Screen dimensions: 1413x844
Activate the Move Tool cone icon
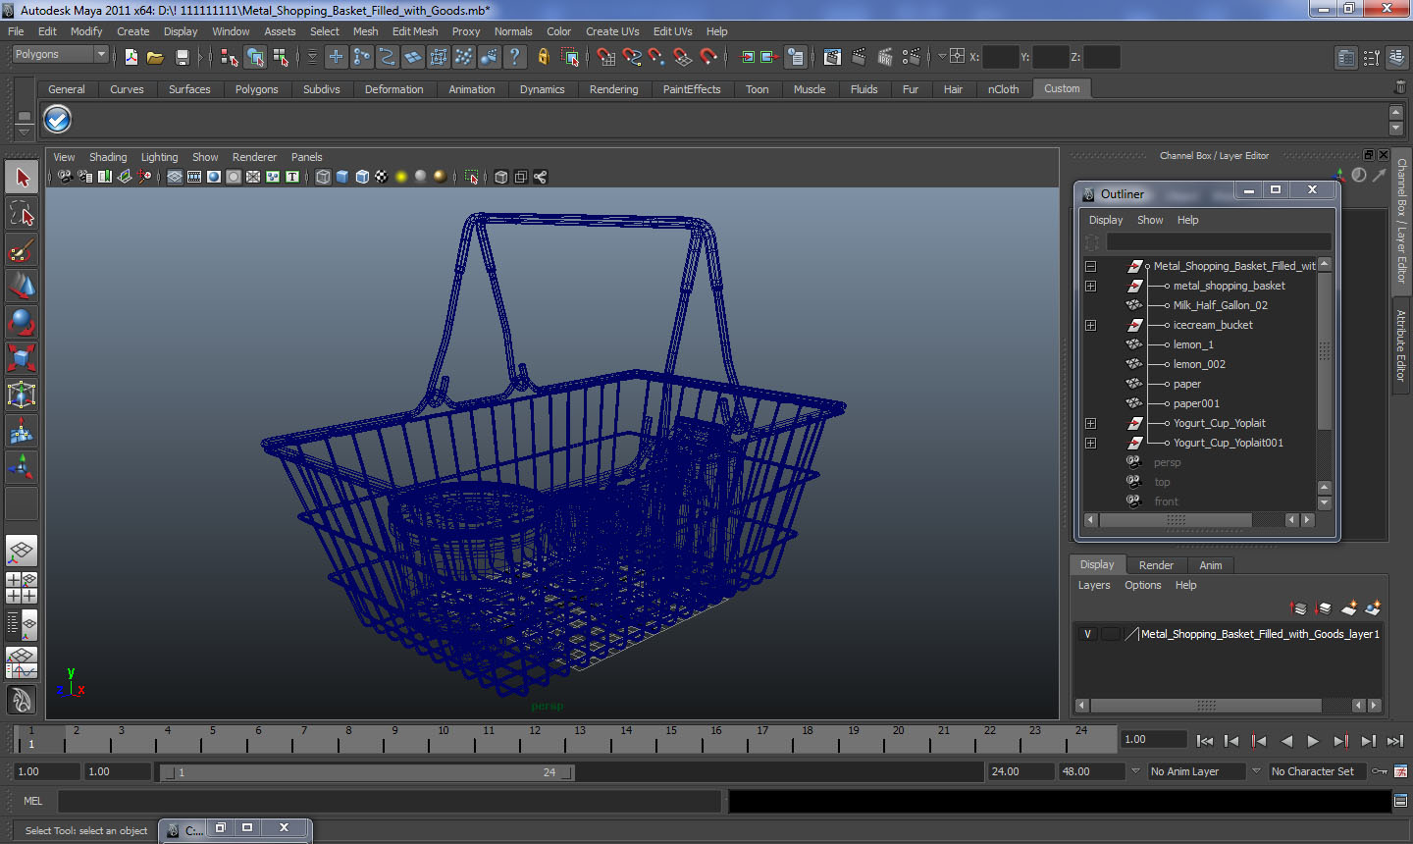(22, 286)
